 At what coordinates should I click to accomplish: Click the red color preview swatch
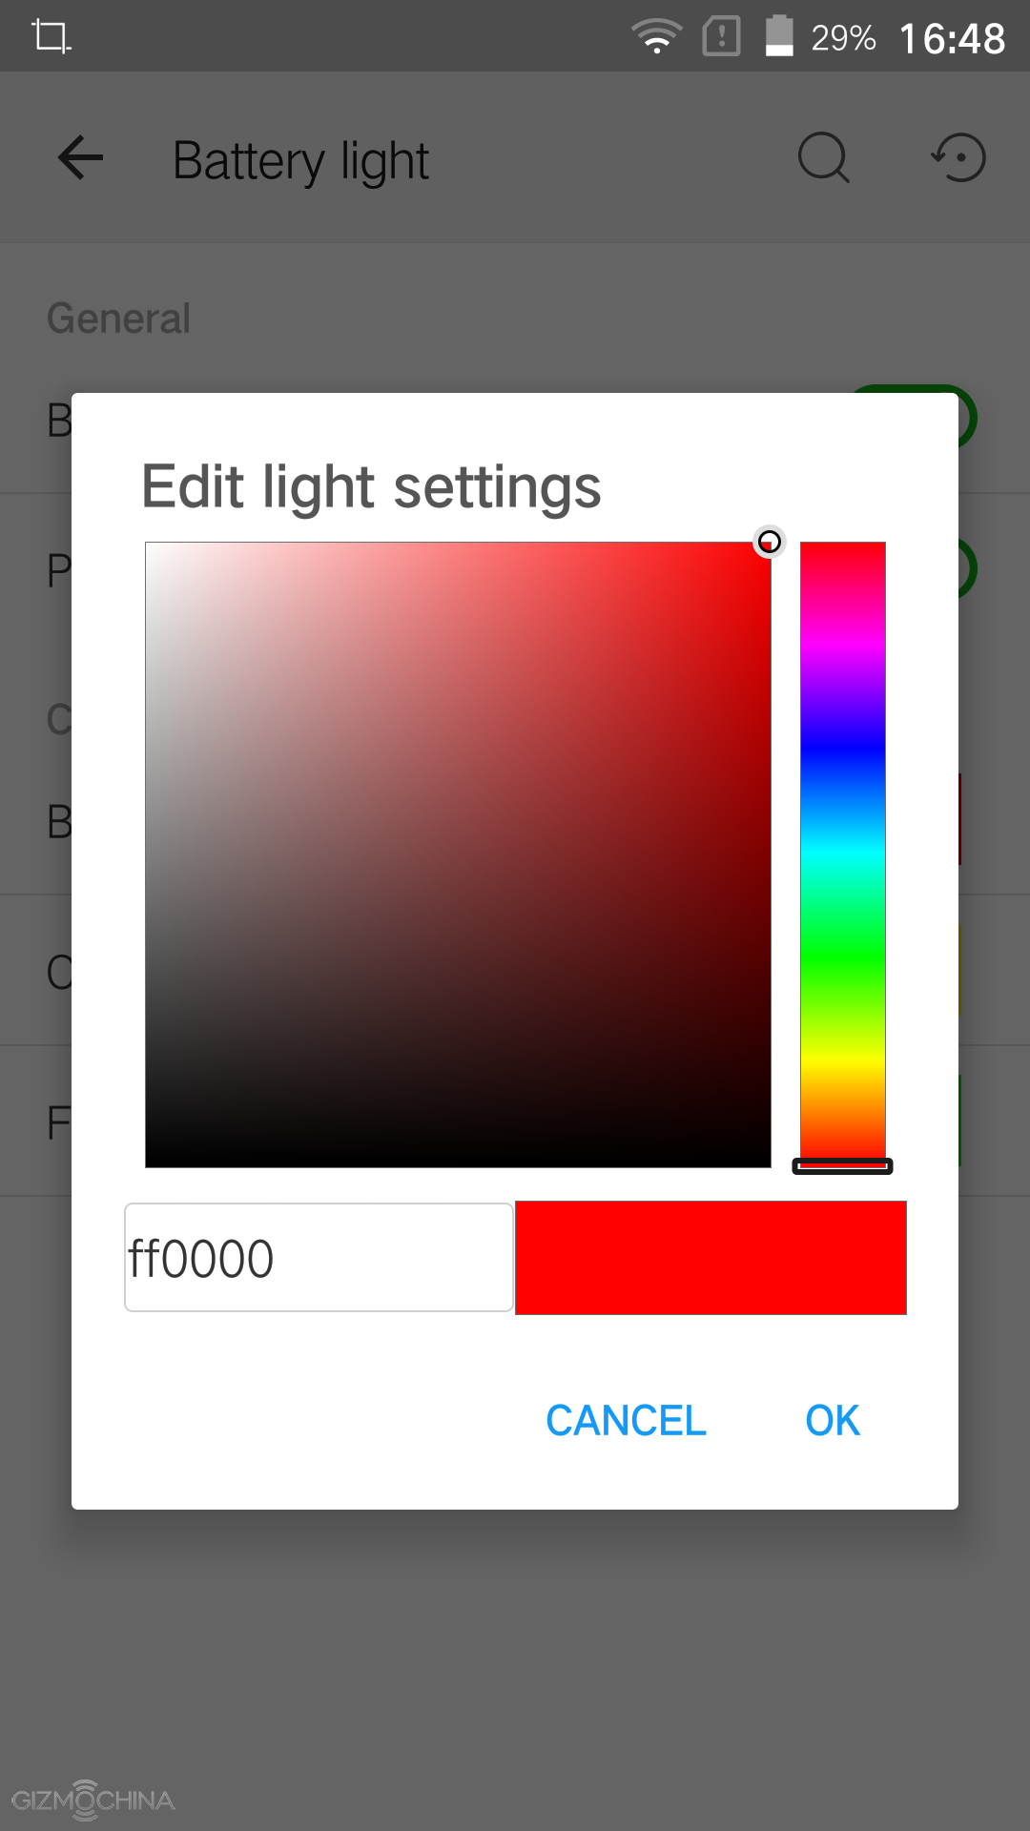point(711,1258)
